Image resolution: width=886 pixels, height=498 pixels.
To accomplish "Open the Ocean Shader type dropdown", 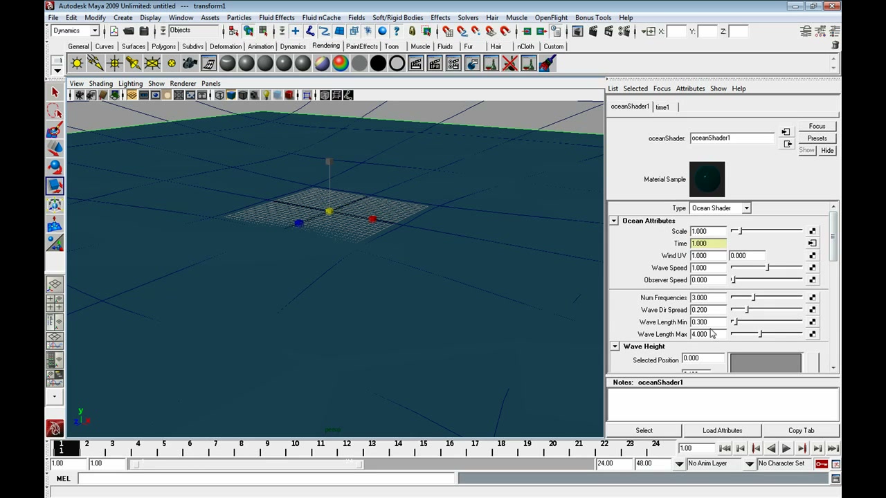I will (746, 208).
